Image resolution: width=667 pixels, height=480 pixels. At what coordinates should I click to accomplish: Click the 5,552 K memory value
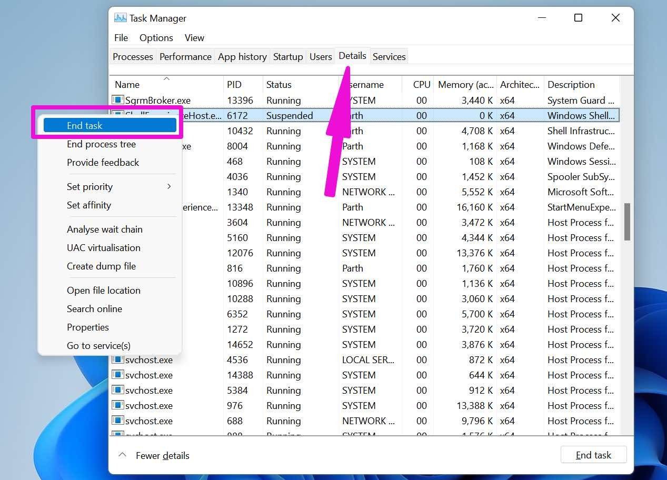[x=478, y=192]
